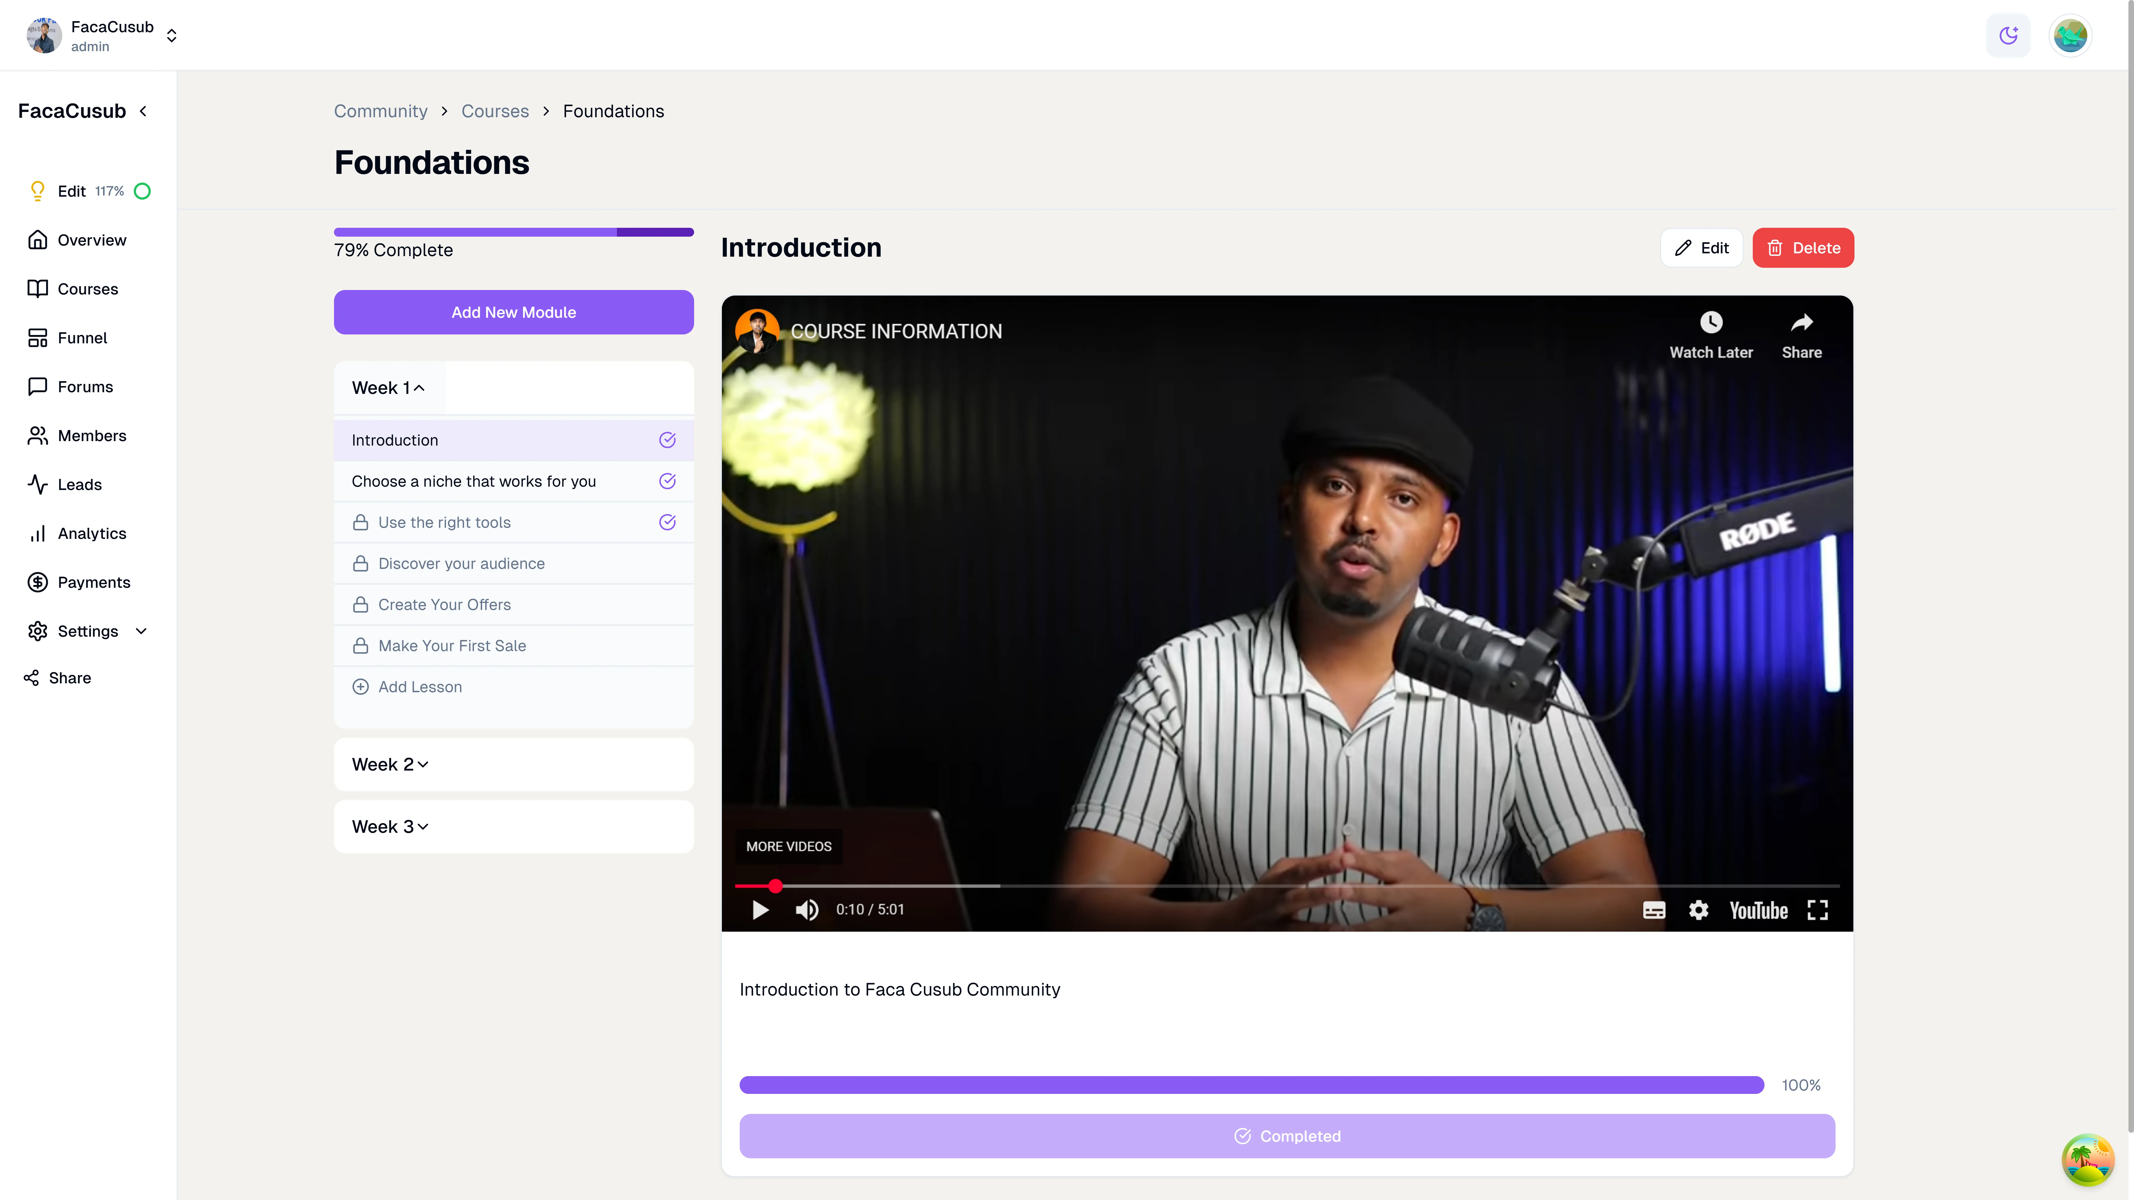The image size is (2134, 1200).
Task: Click the Forums speech bubble icon
Action: point(37,387)
